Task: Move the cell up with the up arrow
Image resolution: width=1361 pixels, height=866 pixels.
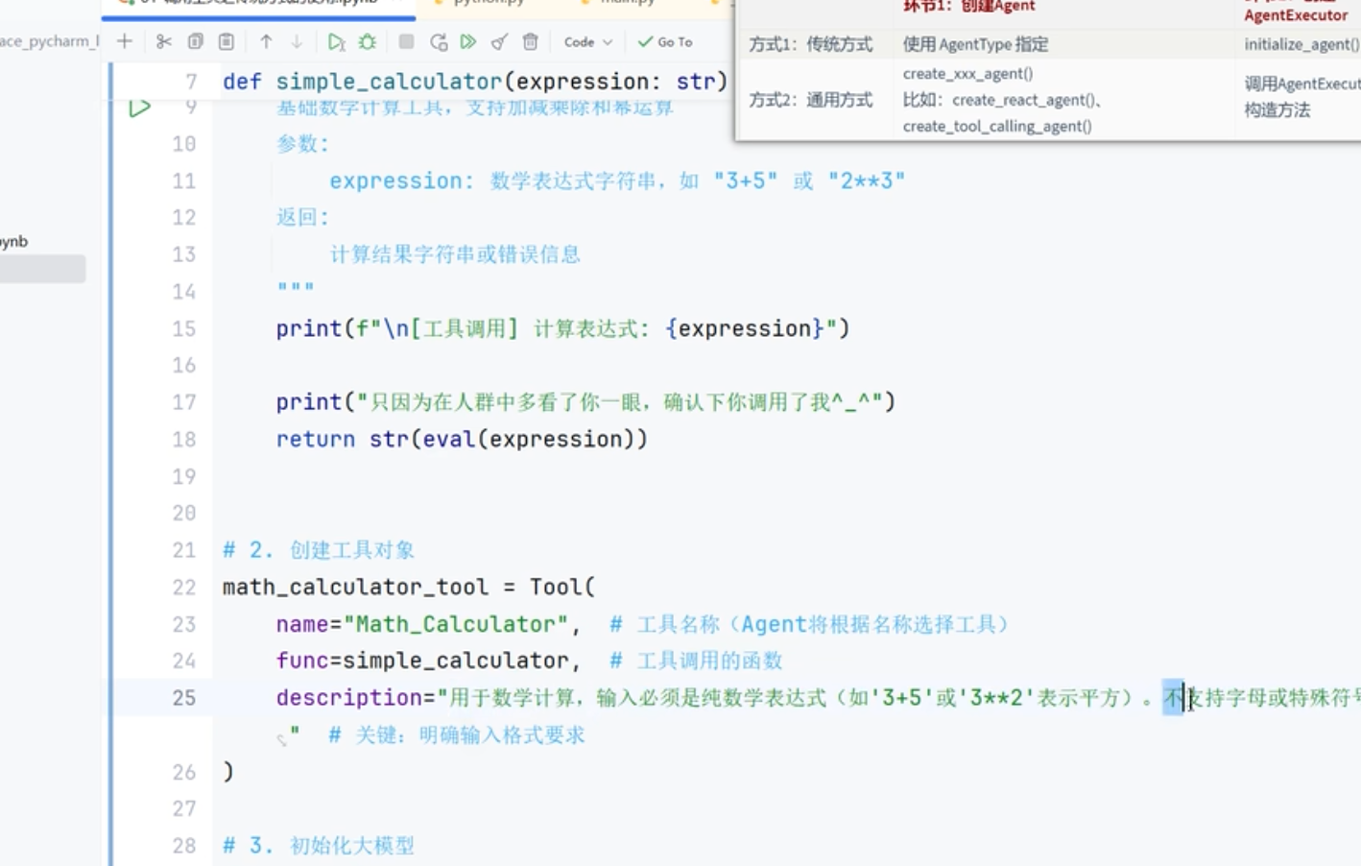Action: pyautogui.click(x=266, y=41)
